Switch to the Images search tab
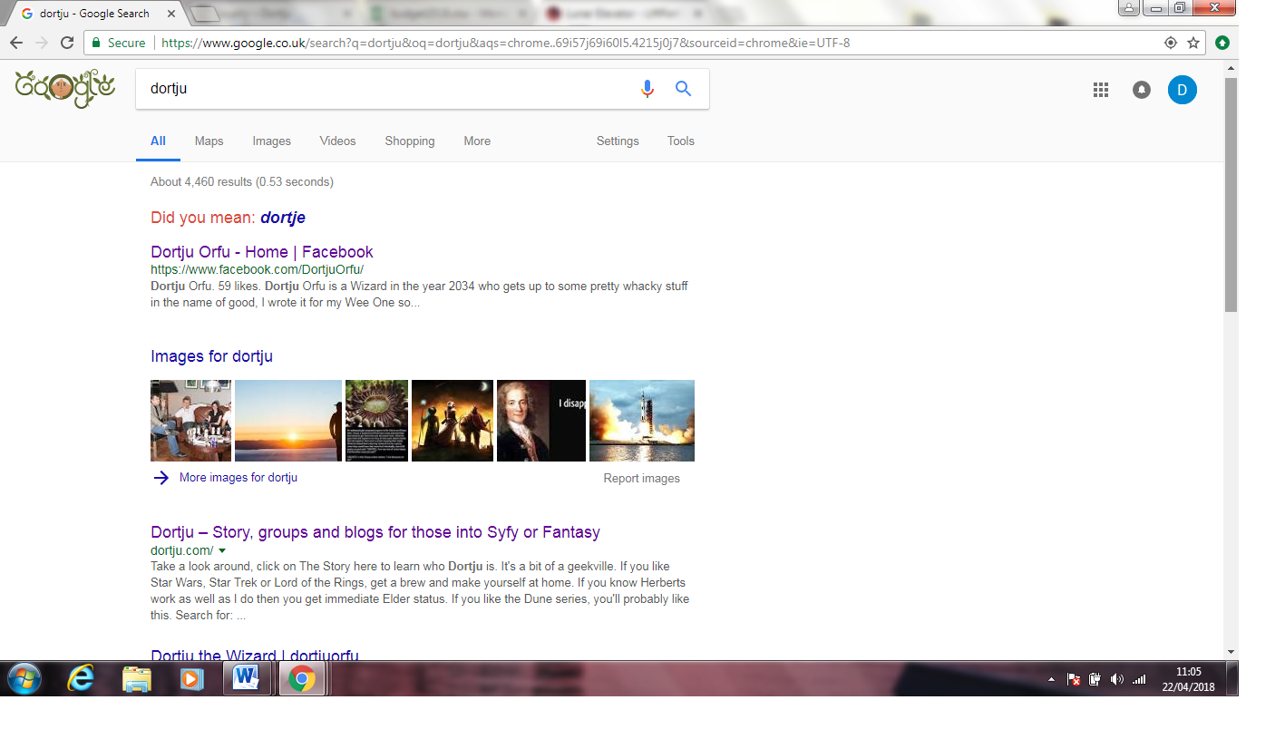Viewport: 1285px width, 729px height. click(271, 141)
